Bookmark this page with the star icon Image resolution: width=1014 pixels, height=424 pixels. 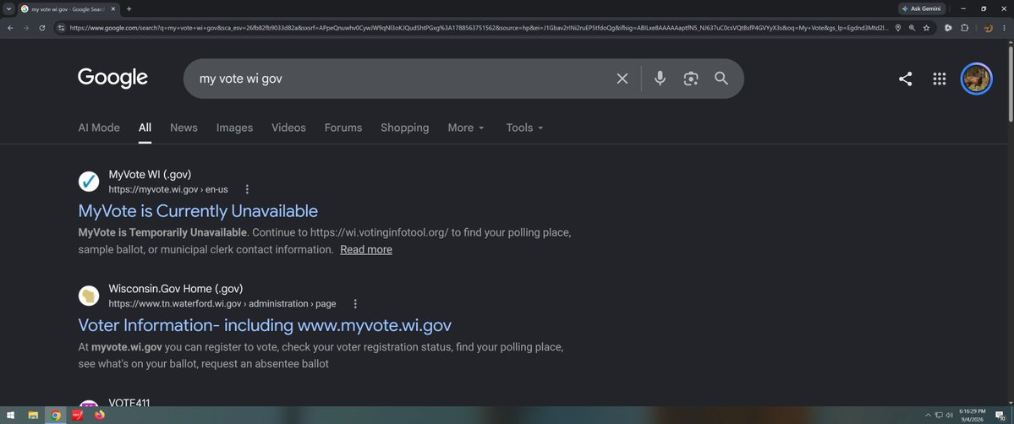pos(926,28)
